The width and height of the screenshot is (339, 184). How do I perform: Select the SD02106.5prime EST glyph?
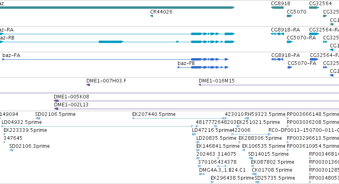click(x=38, y=118)
